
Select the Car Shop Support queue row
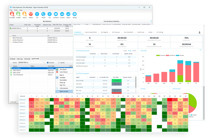pos(106,57)
